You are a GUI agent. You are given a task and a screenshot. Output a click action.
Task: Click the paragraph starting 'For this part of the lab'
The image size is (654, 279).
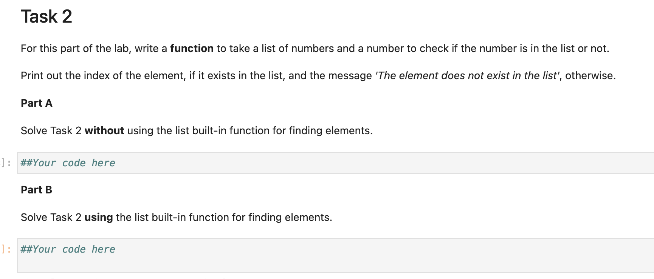coord(315,49)
